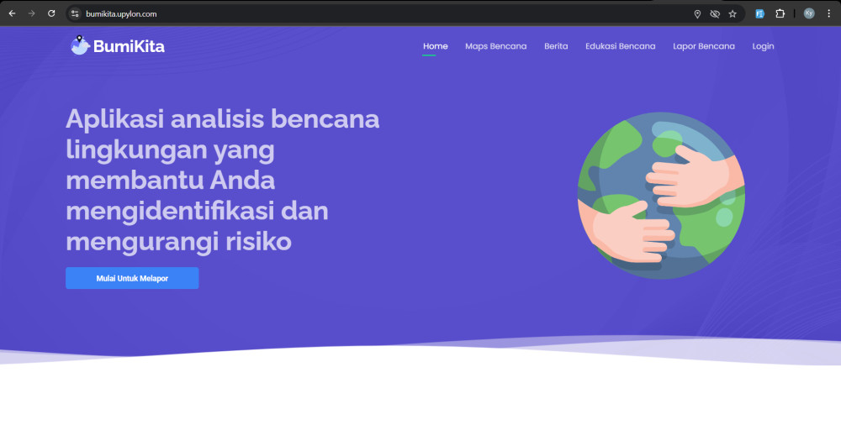Screen dimensions: 841x425
Task: Bookmark this page with the star icon
Action: click(x=733, y=13)
